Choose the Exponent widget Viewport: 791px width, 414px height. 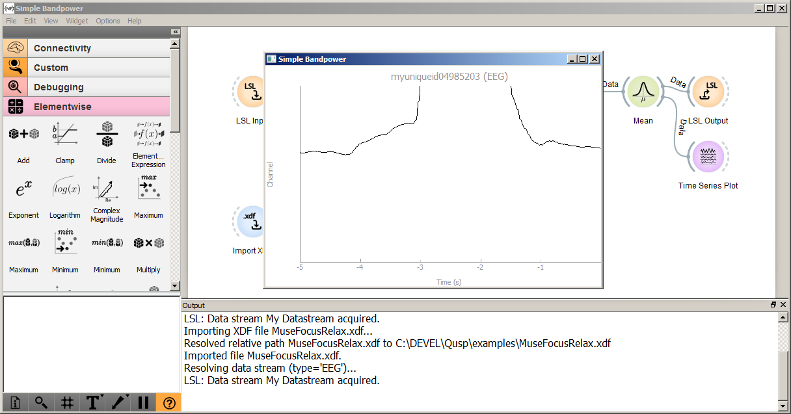click(23, 189)
